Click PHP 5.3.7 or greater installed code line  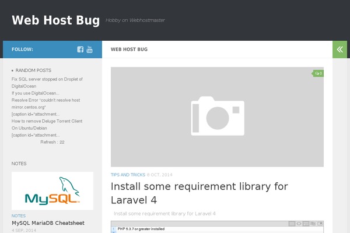point(141,229)
